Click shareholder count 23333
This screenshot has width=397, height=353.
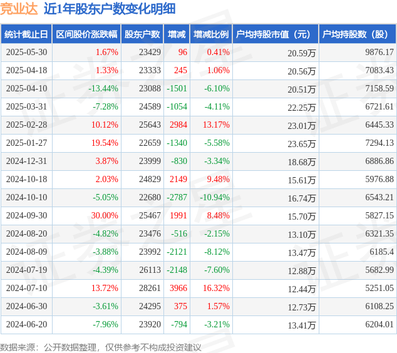[150, 70]
